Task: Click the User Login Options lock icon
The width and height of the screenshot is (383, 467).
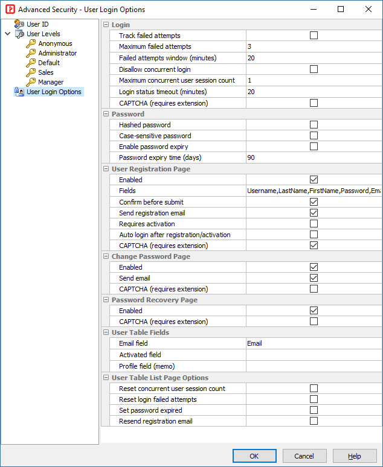Action: (x=19, y=92)
